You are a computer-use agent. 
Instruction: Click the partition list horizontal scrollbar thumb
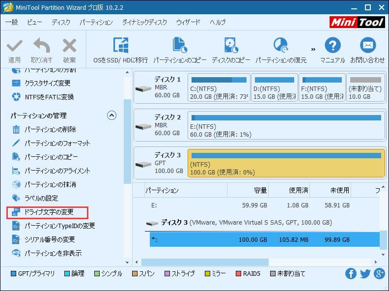coord(205,262)
